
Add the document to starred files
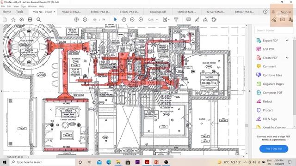13,19
